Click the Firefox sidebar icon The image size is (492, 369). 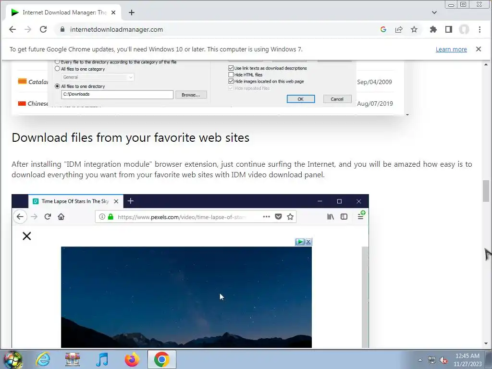click(344, 217)
